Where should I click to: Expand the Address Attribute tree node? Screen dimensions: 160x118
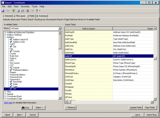5,35
